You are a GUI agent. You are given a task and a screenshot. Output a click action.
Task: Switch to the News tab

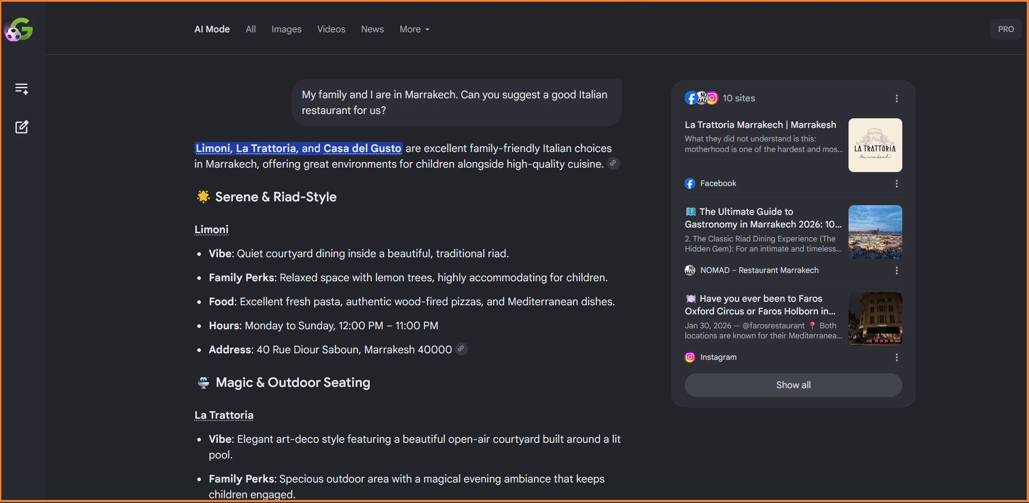pos(372,29)
